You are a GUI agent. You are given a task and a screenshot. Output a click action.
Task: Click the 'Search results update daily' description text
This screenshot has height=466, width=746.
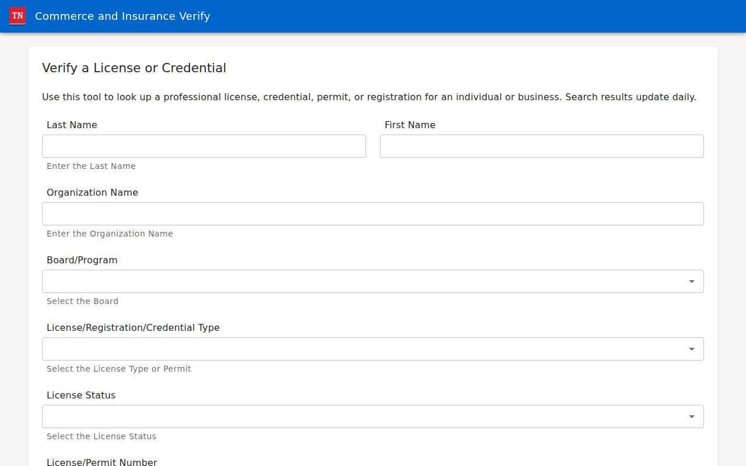[631, 97]
